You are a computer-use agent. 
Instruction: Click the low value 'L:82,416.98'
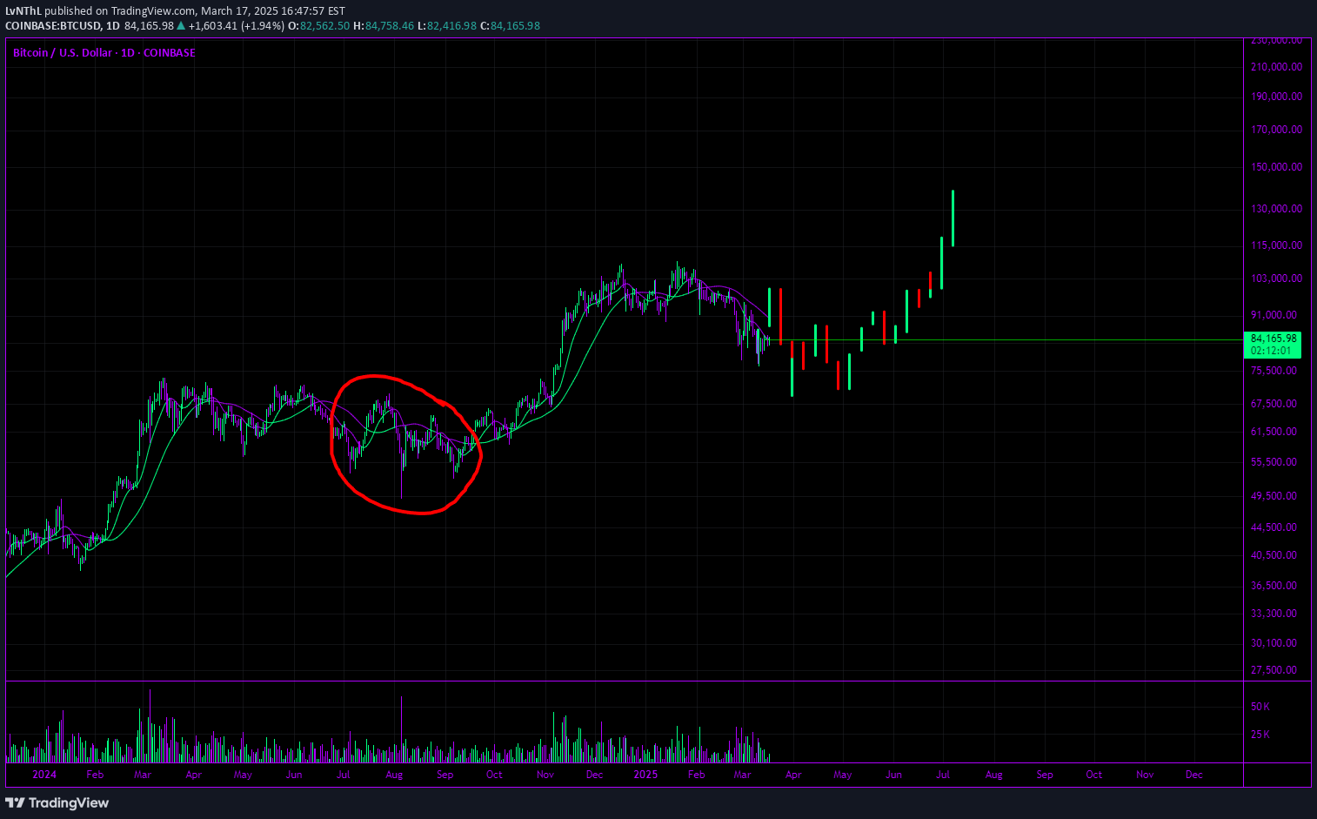click(447, 26)
